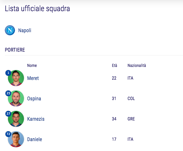This screenshot has width=183, height=151.
Task: Click the Età column header
Action: tap(114, 65)
